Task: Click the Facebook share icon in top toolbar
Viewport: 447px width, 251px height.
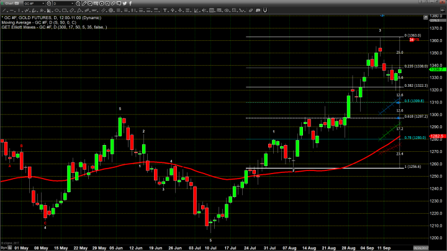Action: click(x=130, y=3)
